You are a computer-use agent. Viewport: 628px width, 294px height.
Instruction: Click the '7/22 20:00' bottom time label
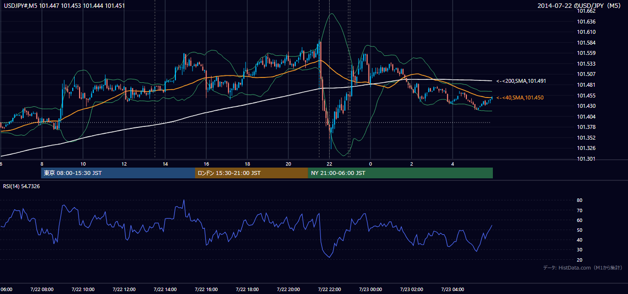(288, 289)
